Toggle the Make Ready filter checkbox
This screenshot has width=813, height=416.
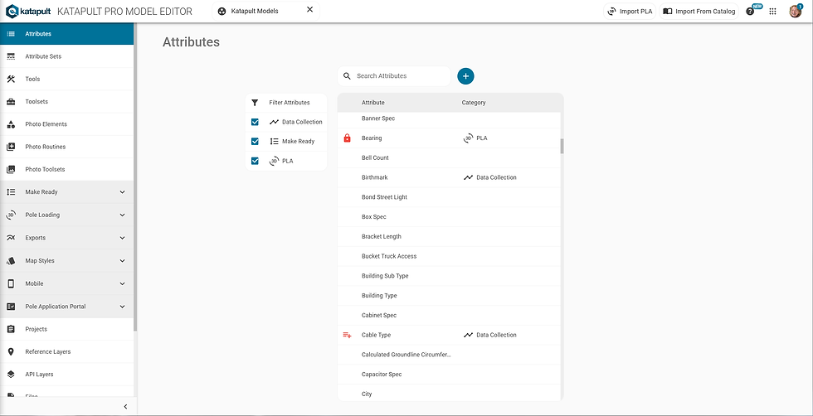tap(255, 141)
